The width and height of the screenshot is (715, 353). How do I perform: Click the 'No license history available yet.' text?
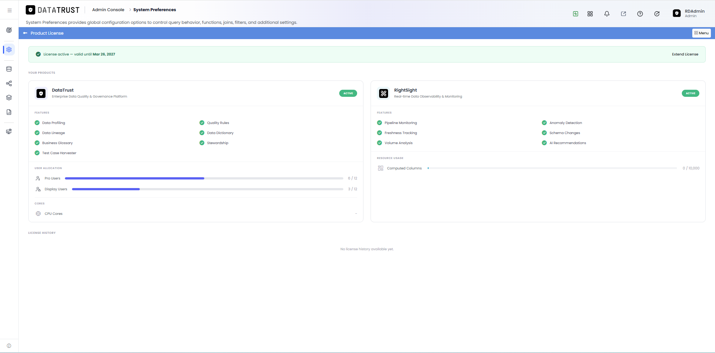point(367,249)
